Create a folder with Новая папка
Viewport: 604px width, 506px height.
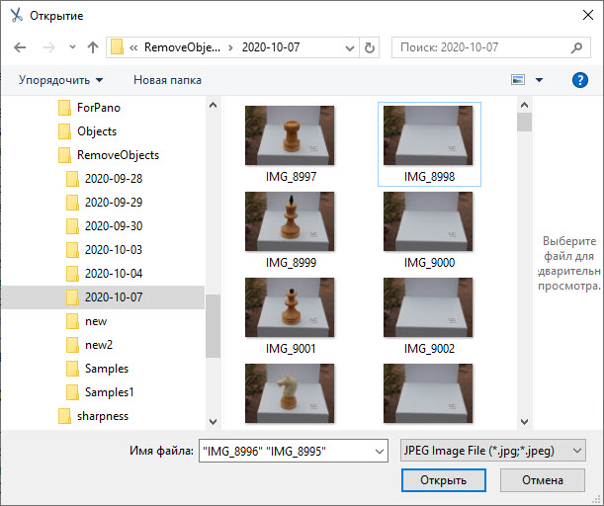[167, 80]
